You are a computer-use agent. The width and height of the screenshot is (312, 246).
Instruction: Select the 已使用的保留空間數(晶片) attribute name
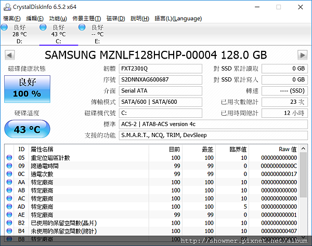pyautogui.click(x=64, y=223)
